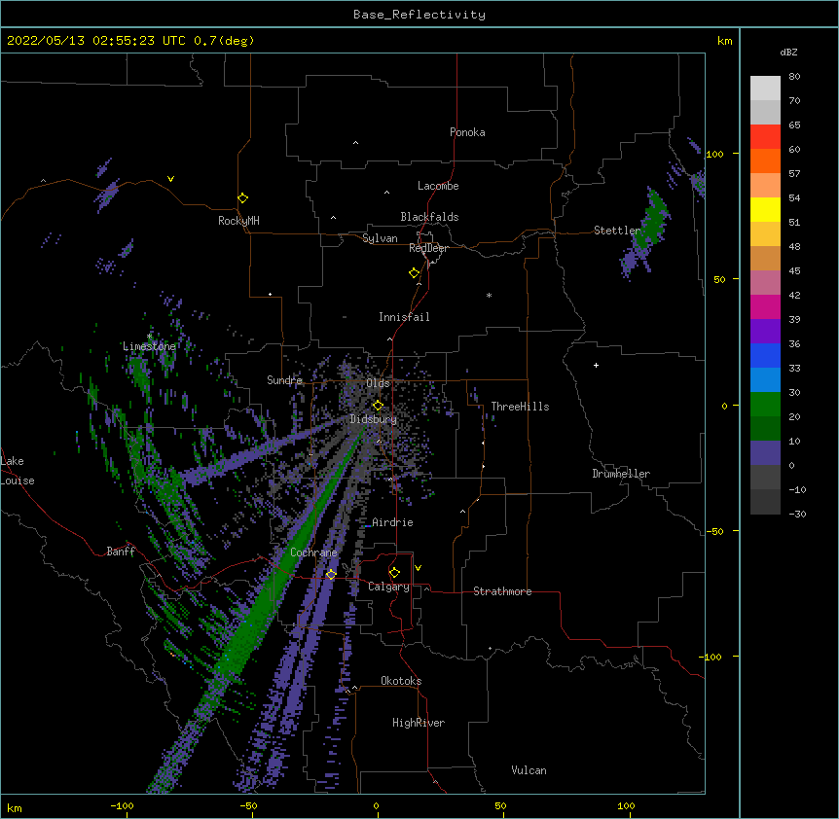
Task: Pick the white swatch at legend top
Action: click(765, 89)
